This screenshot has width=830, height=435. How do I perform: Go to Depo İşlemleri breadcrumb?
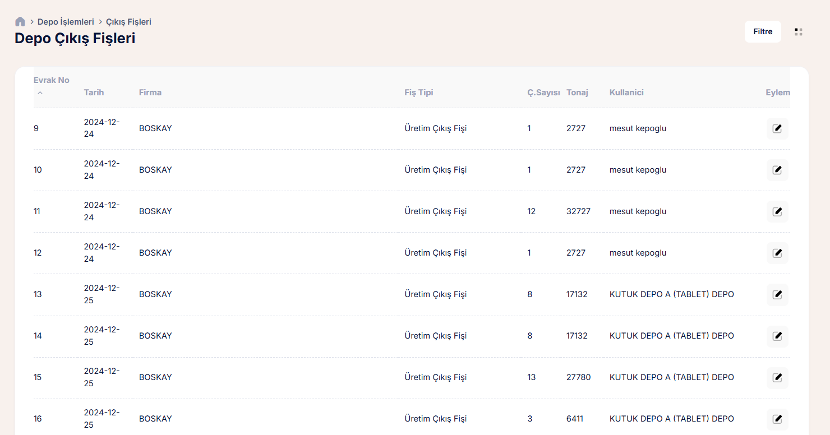(66, 22)
